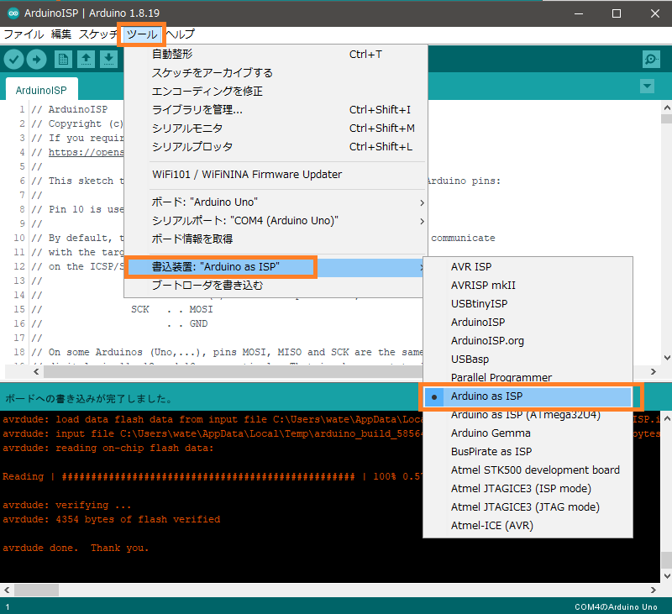Choose 自動整形 from the tools menu
Viewport: 672px width, 614px height.
(276, 54)
